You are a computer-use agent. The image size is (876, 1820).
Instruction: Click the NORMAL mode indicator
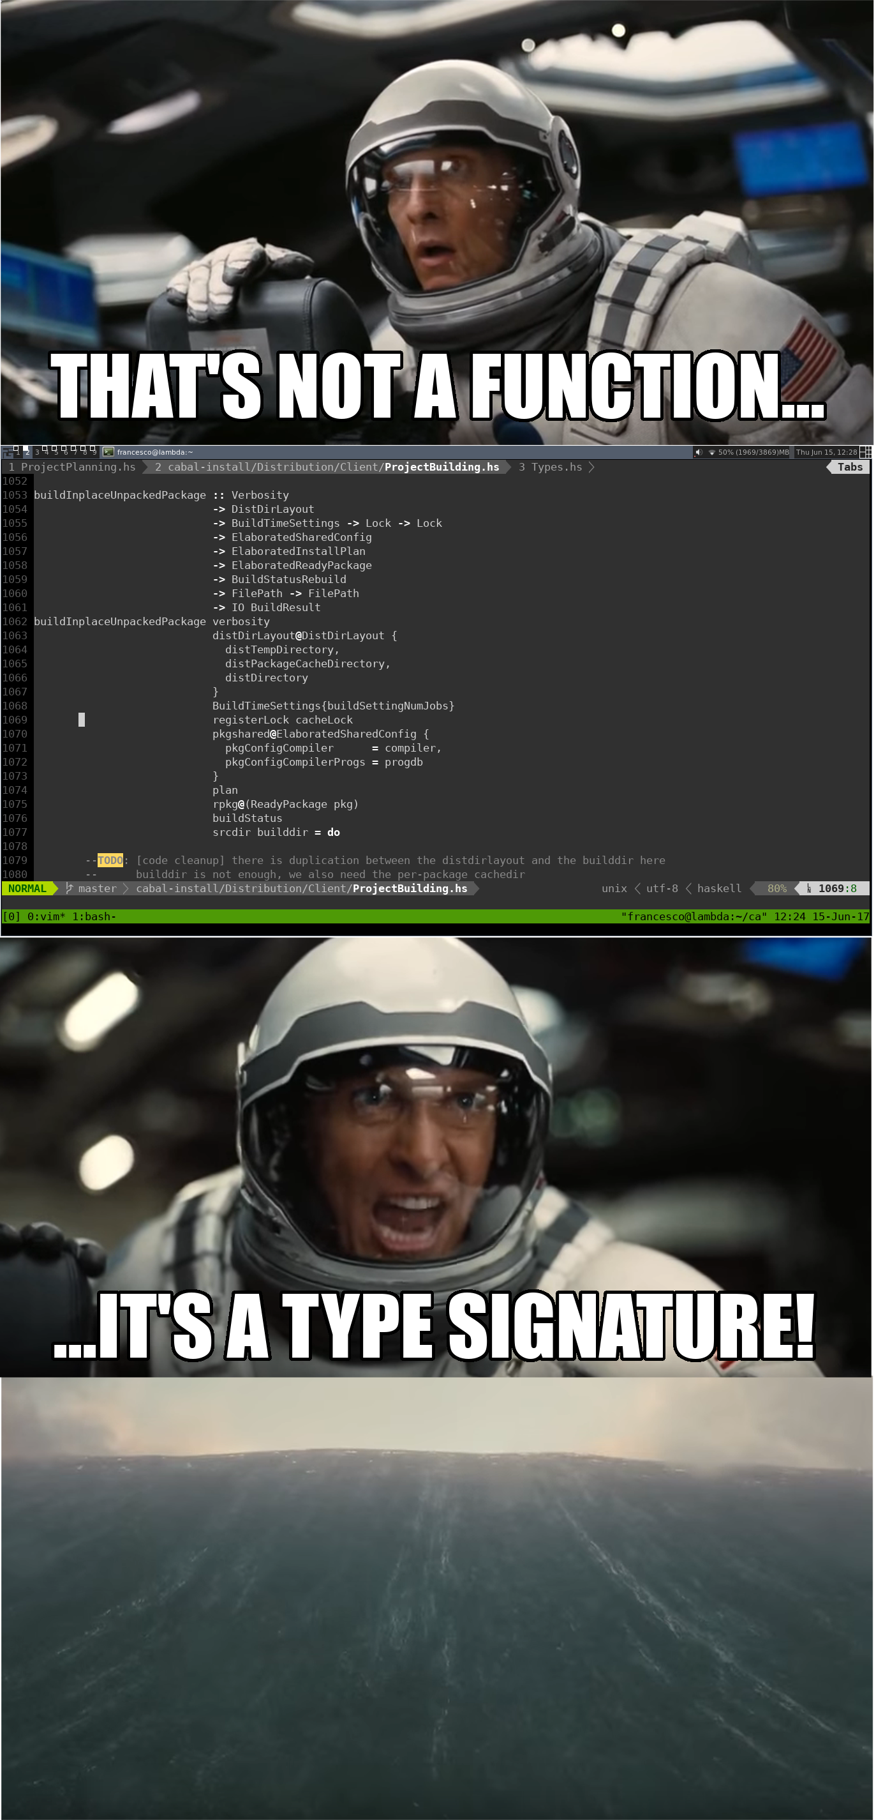click(27, 888)
